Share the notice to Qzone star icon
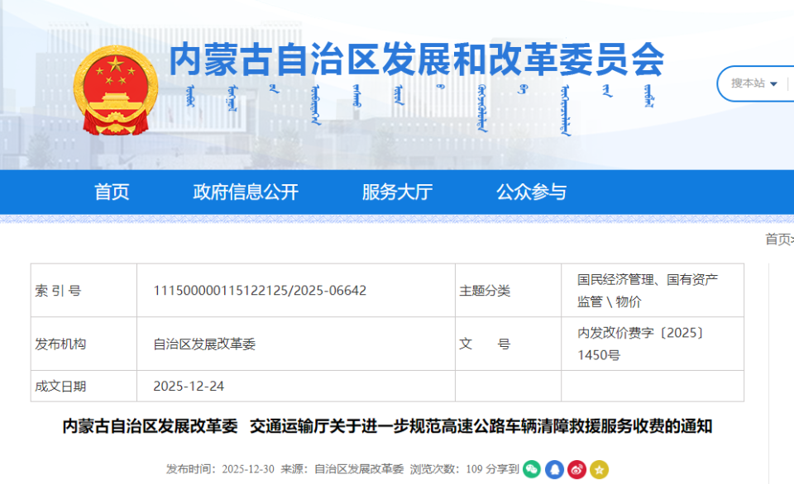Image resolution: width=794 pixels, height=484 pixels. tap(599, 469)
